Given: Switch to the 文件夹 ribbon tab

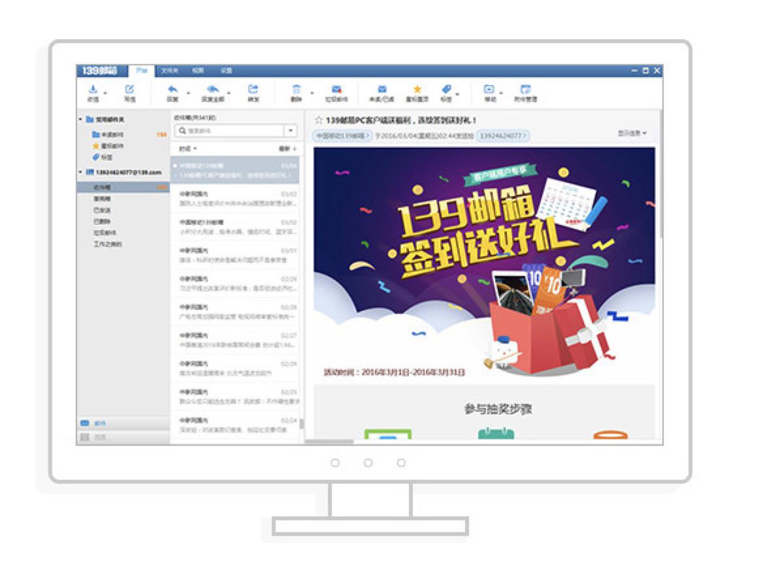Looking at the screenshot, I should pyautogui.click(x=170, y=70).
